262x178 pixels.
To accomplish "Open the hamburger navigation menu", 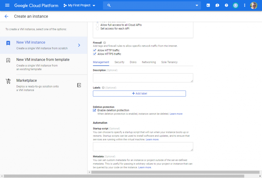I will pyautogui.click(x=7, y=5).
